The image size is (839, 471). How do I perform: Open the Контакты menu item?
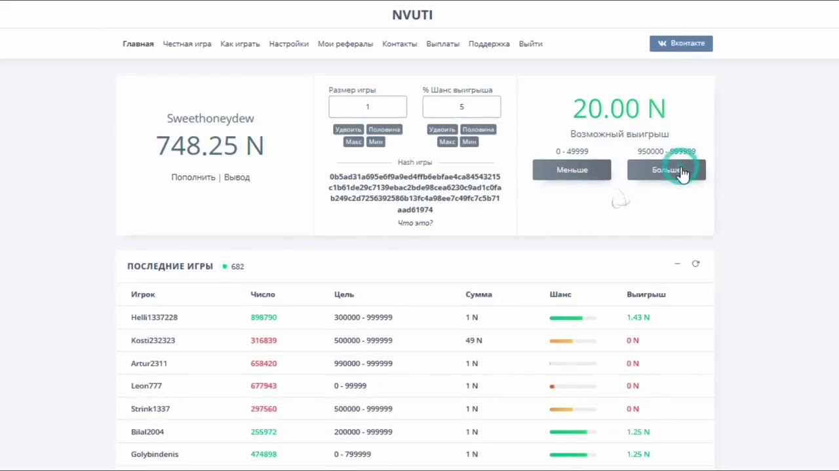[x=400, y=44]
